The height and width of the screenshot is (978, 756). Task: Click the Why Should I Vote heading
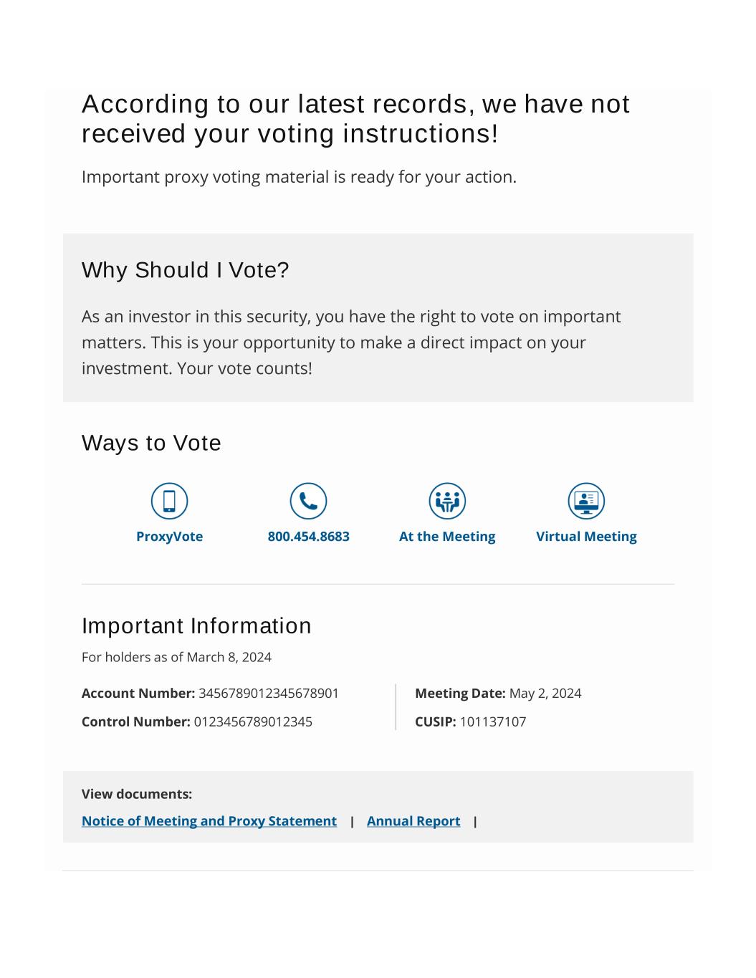click(185, 270)
